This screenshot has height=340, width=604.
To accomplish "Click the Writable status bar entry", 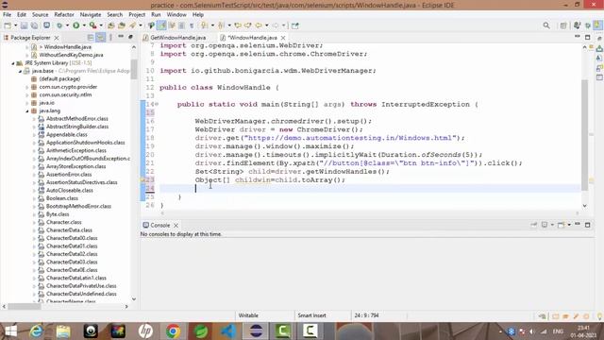I will click(248, 315).
